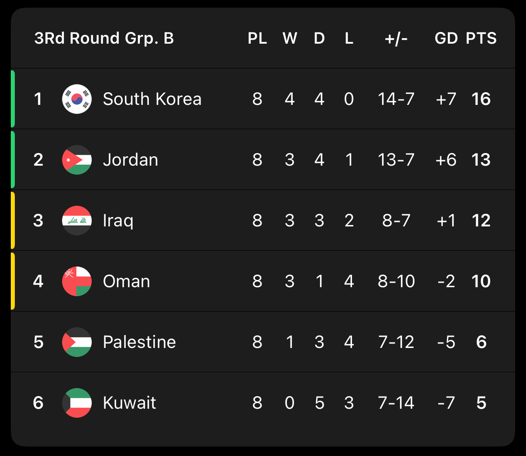Click the Jordan flag icon
Image resolution: width=526 pixels, height=456 pixels.
[x=77, y=160]
